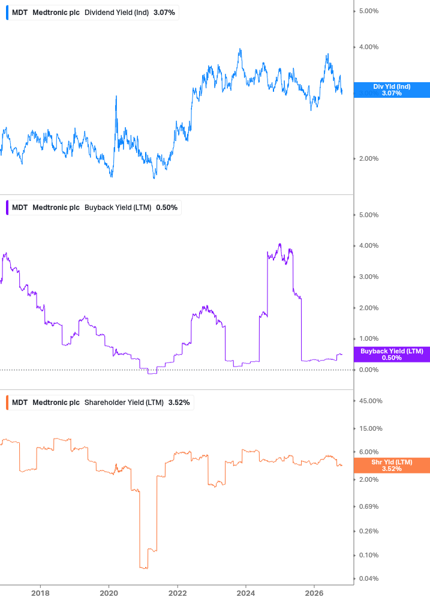This screenshot has width=430, height=603.
Task: Click the 1.00% tick on the buyback yield axis
Action: tap(369, 339)
